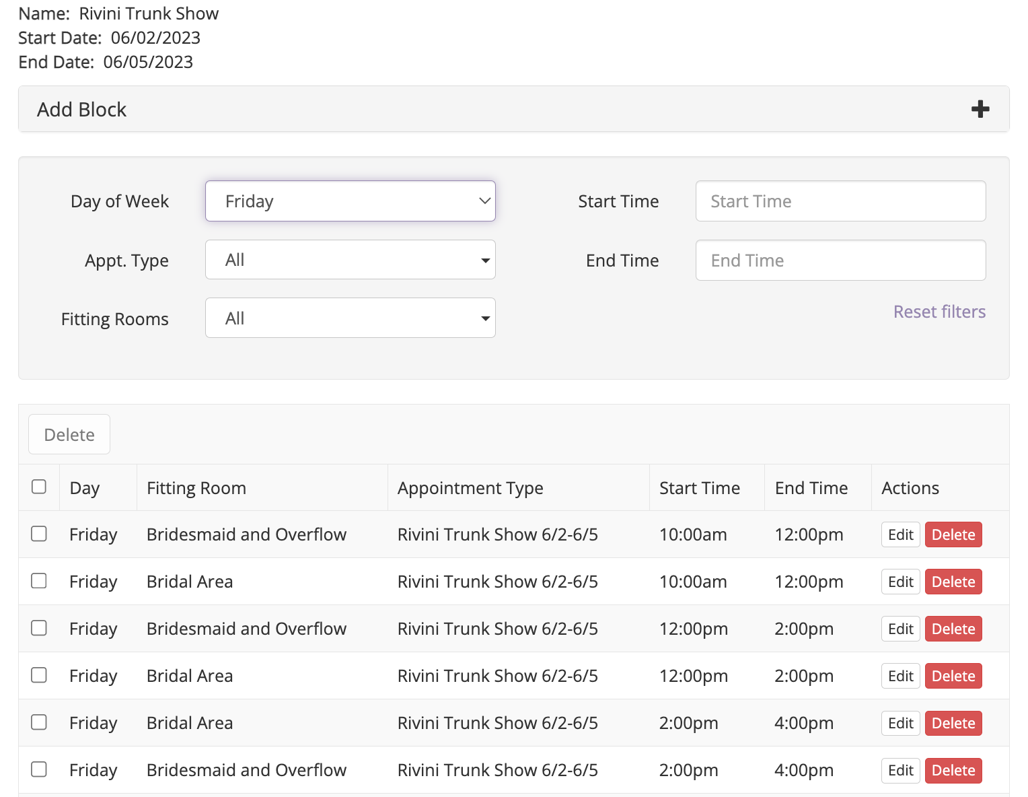
Task: Check the Bridesmaid and Overflow 12:00pm row checkbox
Action: pyautogui.click(x=39, y=628)
